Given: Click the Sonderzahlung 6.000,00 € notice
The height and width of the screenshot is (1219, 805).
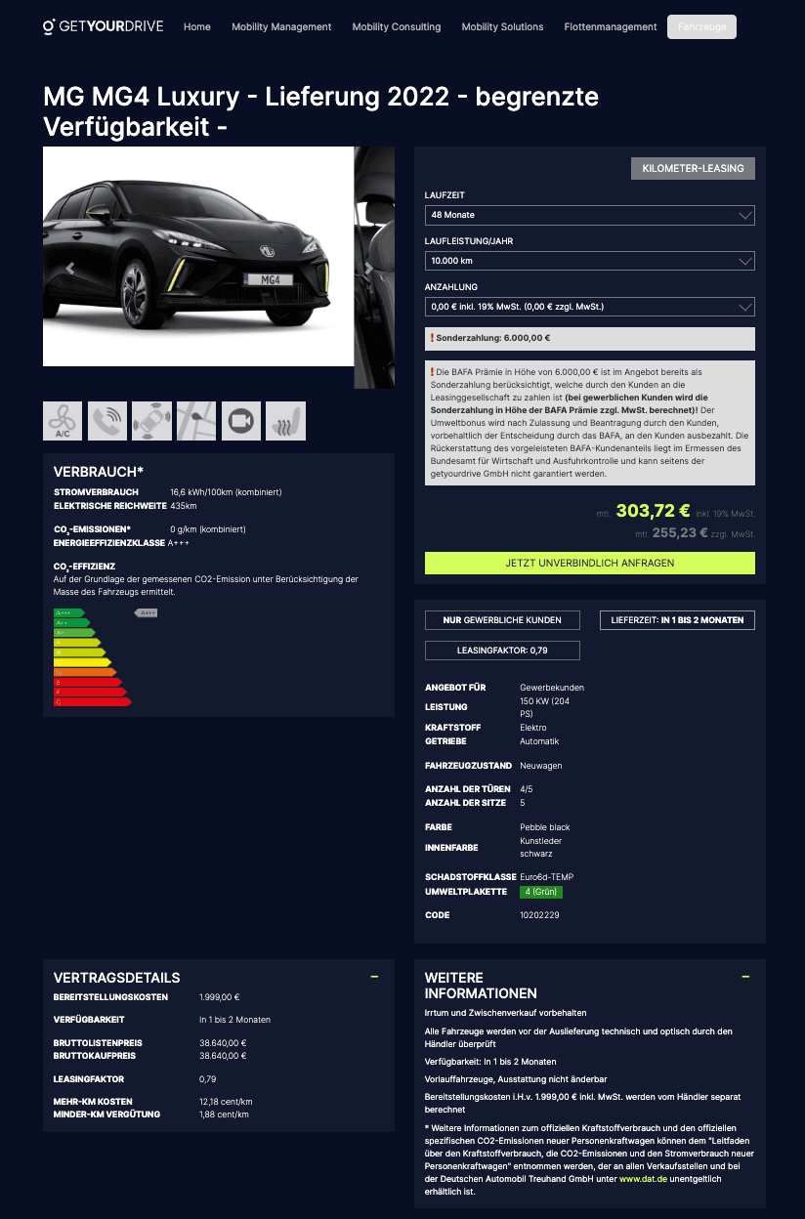Looking at the screenshot, I should (590, 338).
